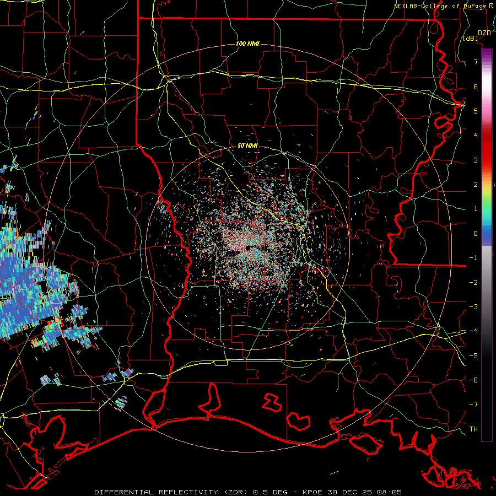Click the 5 value on the color scale

[x=476, y=111]
